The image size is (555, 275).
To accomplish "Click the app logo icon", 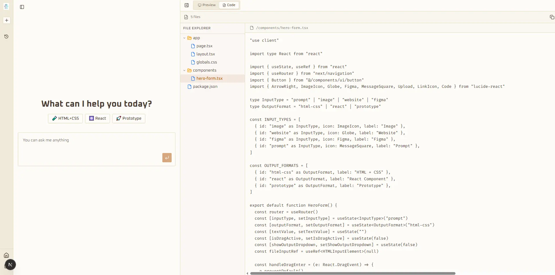I will (x=6, y=6).
